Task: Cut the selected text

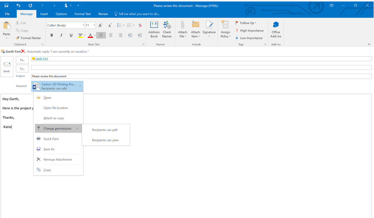Action: click(x=21, y=23)
